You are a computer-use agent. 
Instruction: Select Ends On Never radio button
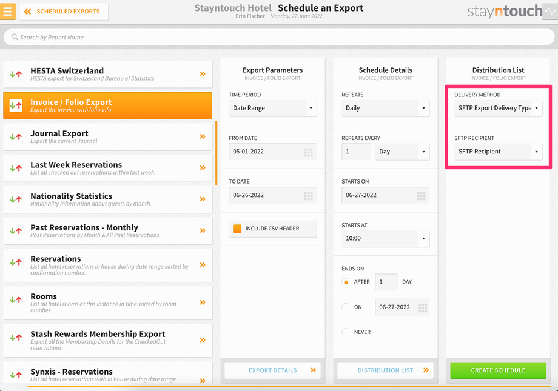click(346, 332)
